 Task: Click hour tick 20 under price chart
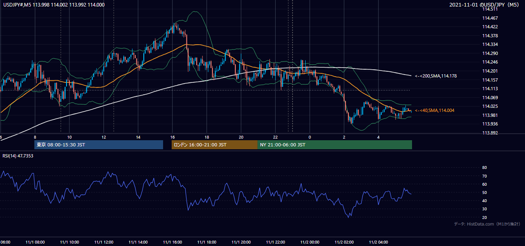(241, 137)
